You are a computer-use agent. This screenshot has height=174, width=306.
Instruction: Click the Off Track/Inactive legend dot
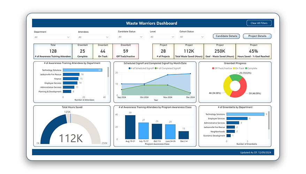213,69
